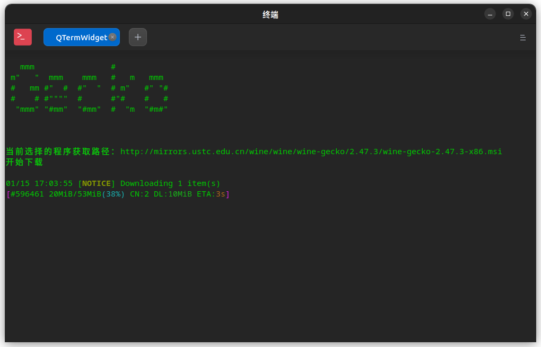The width and height of the screenshot is (541, 347).
Task: Click the NOTICE label in the log
Action: 96,183
